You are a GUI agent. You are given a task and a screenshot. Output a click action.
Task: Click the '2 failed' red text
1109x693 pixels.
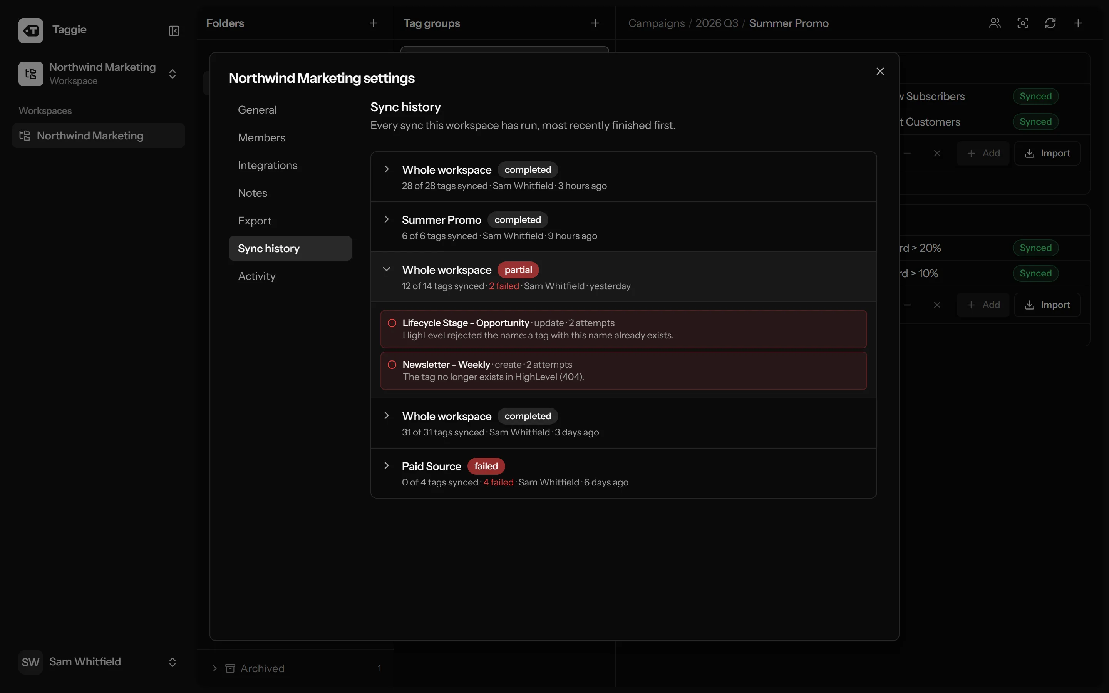[504, 286]
